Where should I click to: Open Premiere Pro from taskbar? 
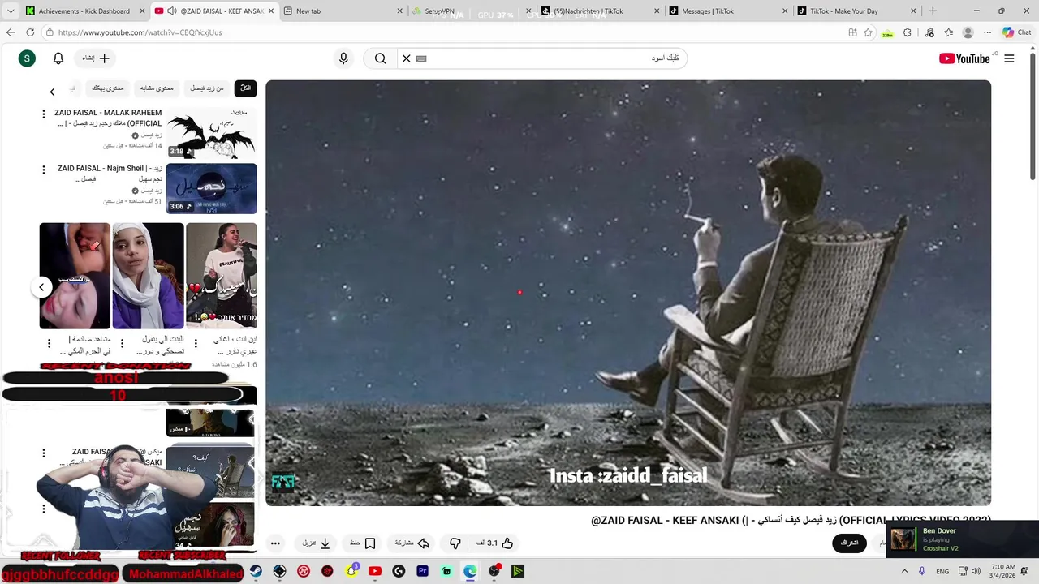pyautogui.click(x=422, y=571)
